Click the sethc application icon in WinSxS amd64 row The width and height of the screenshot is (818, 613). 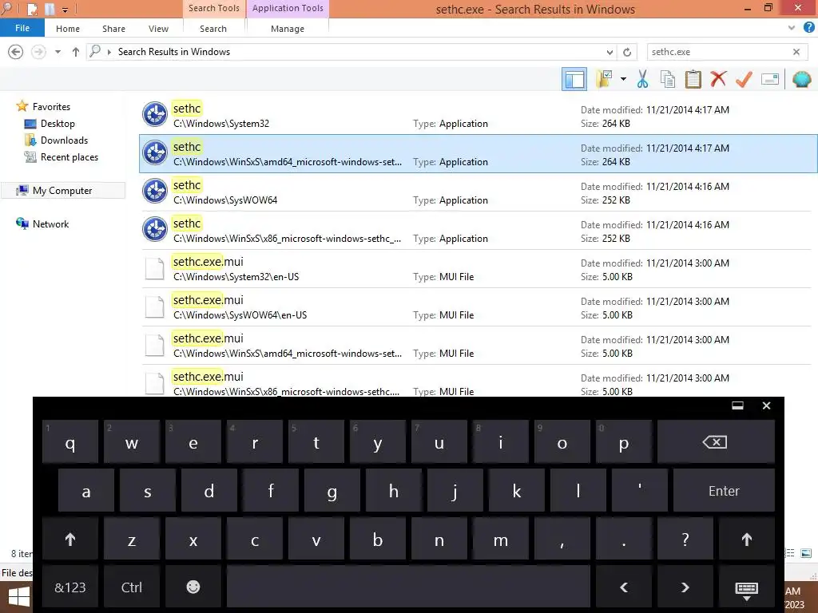pyautogui.click(x=155, y=153)
